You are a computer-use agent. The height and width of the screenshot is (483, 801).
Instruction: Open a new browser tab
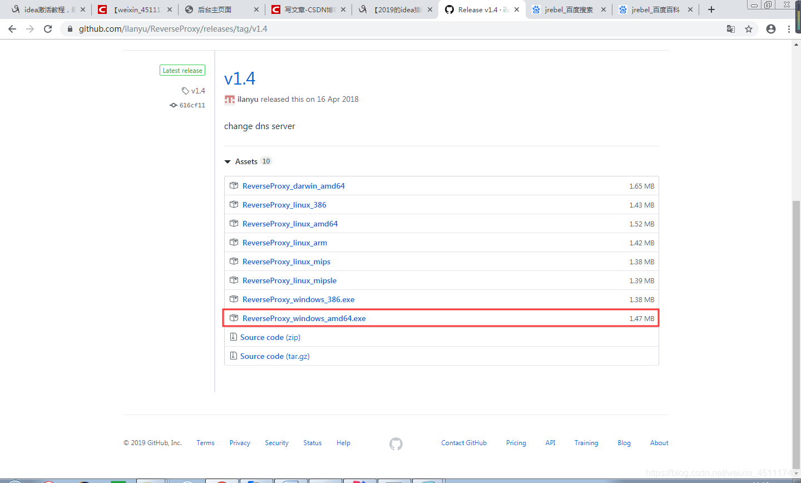[711, 9]
